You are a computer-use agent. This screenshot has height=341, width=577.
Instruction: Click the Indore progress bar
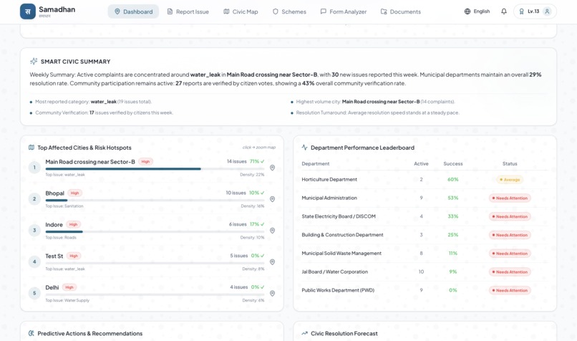155,231
